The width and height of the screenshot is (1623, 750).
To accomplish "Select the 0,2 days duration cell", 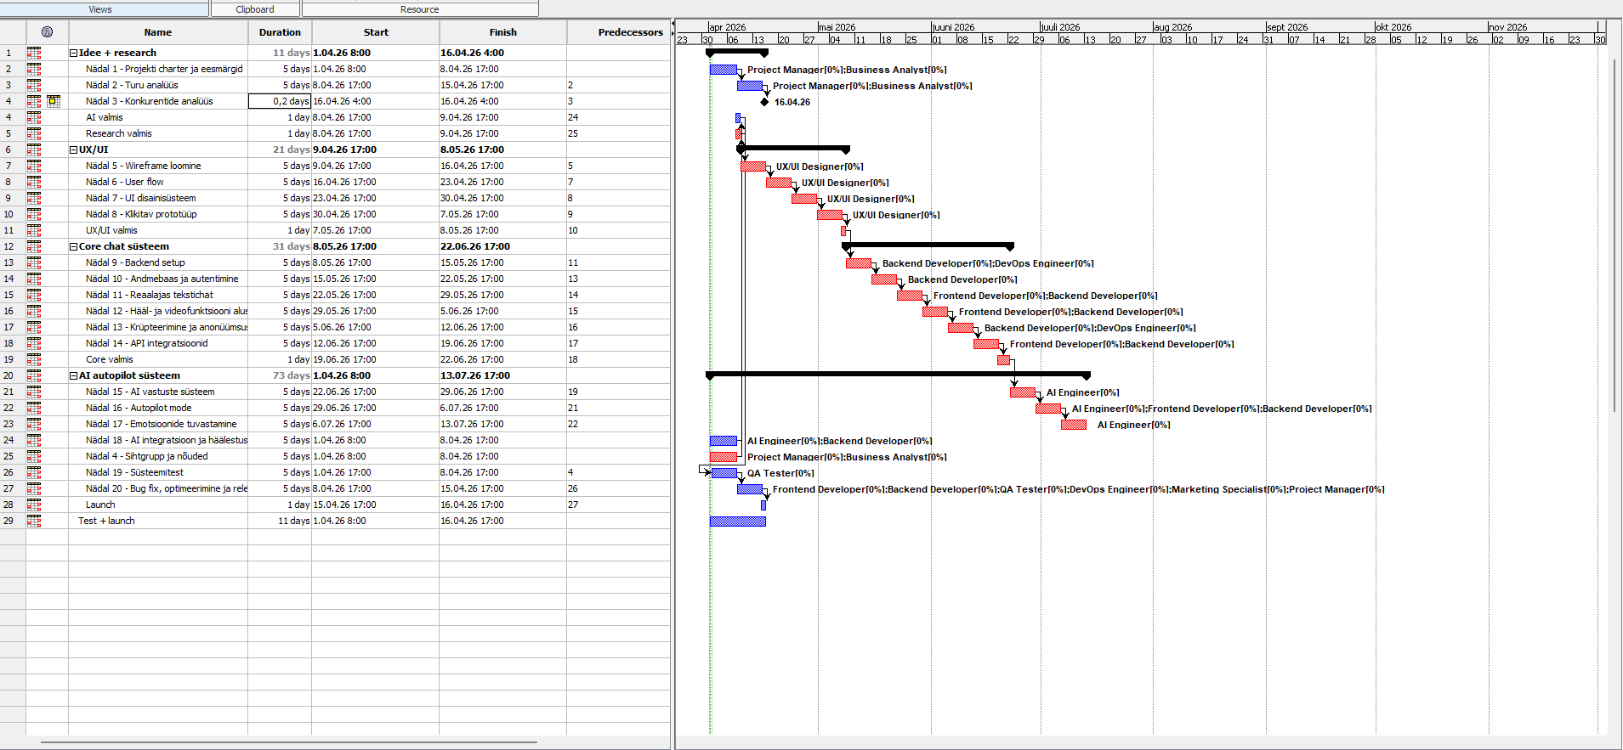I will tap(280, 101).
